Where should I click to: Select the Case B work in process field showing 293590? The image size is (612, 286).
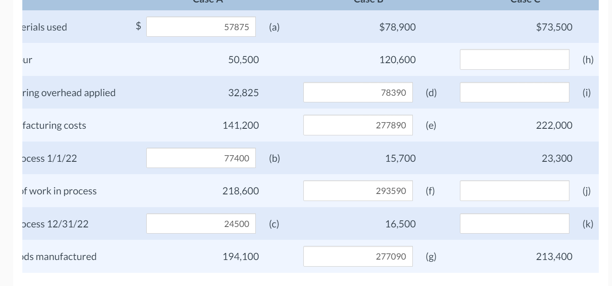(358, 190)
